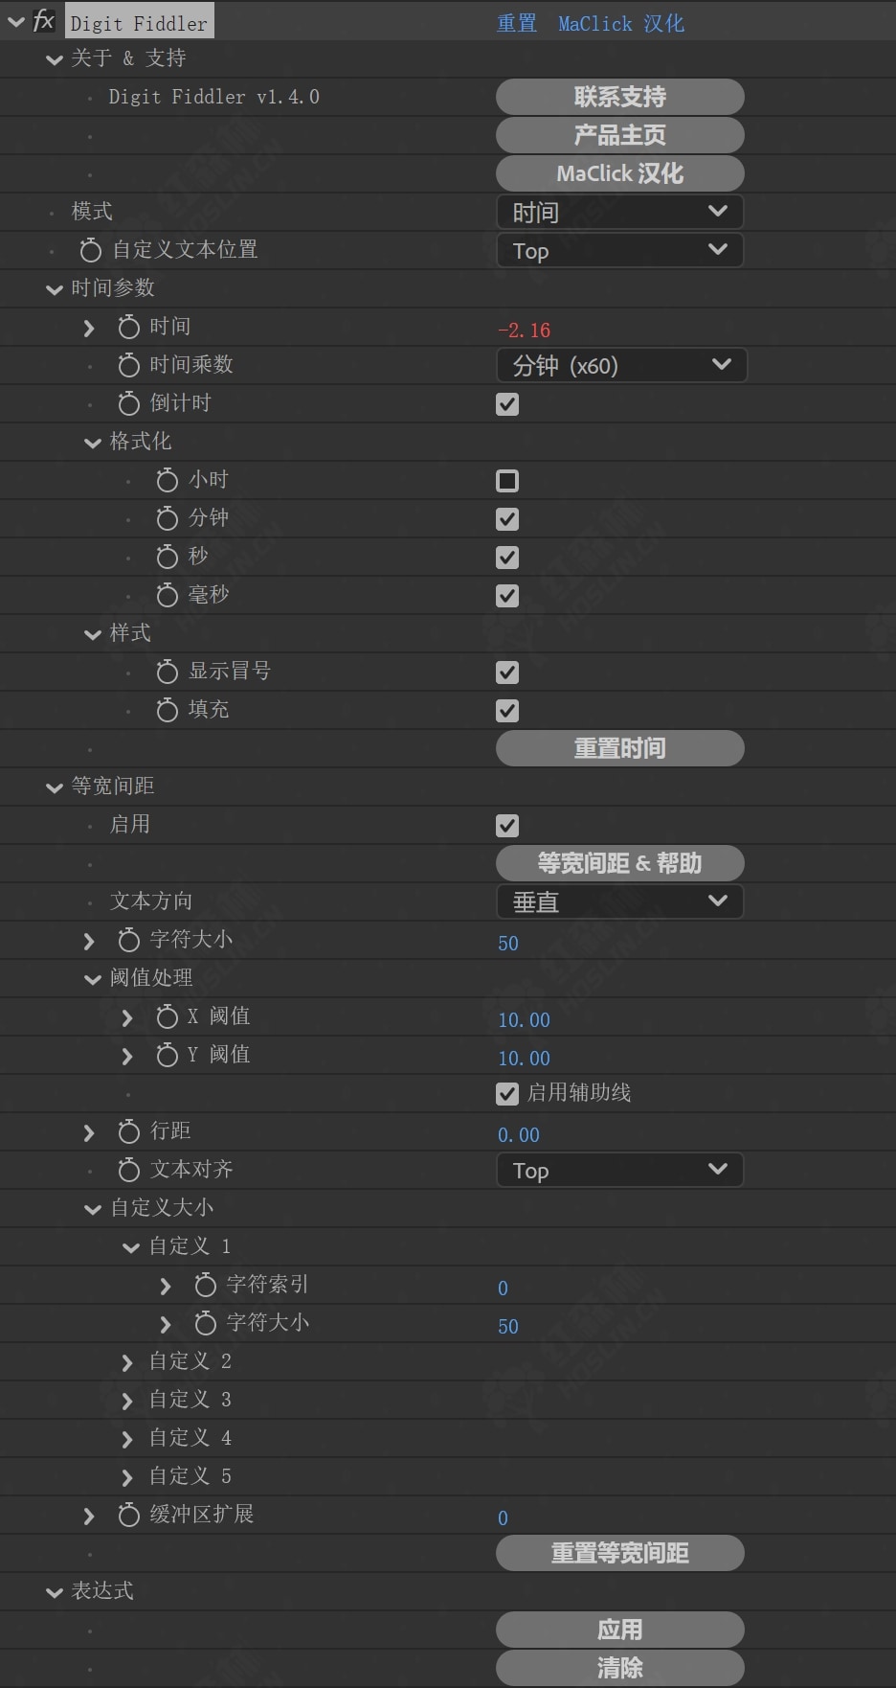Collapse the 格式化 section
Screen dimensions: 896x1688
pyautogui.click(x=93, y=443)
